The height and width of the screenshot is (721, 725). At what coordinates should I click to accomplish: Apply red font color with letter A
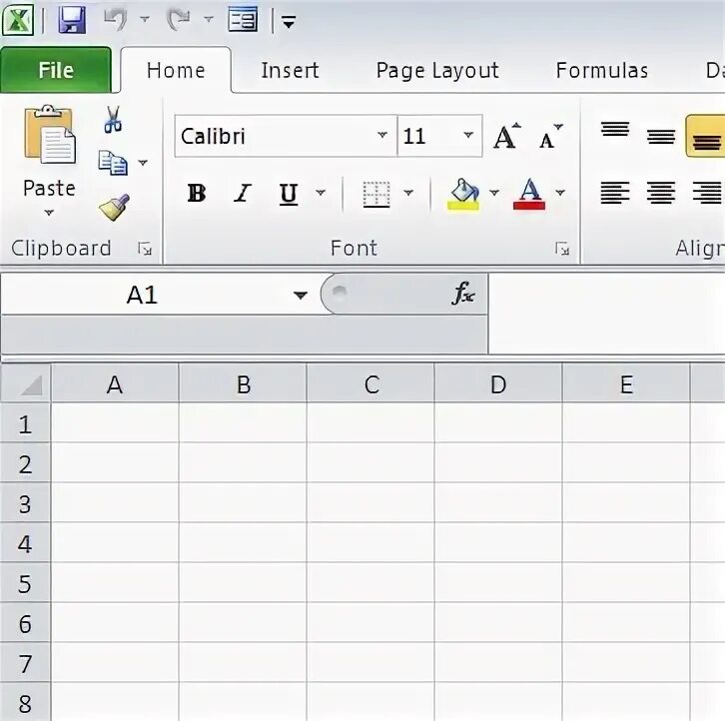[529, 194]
